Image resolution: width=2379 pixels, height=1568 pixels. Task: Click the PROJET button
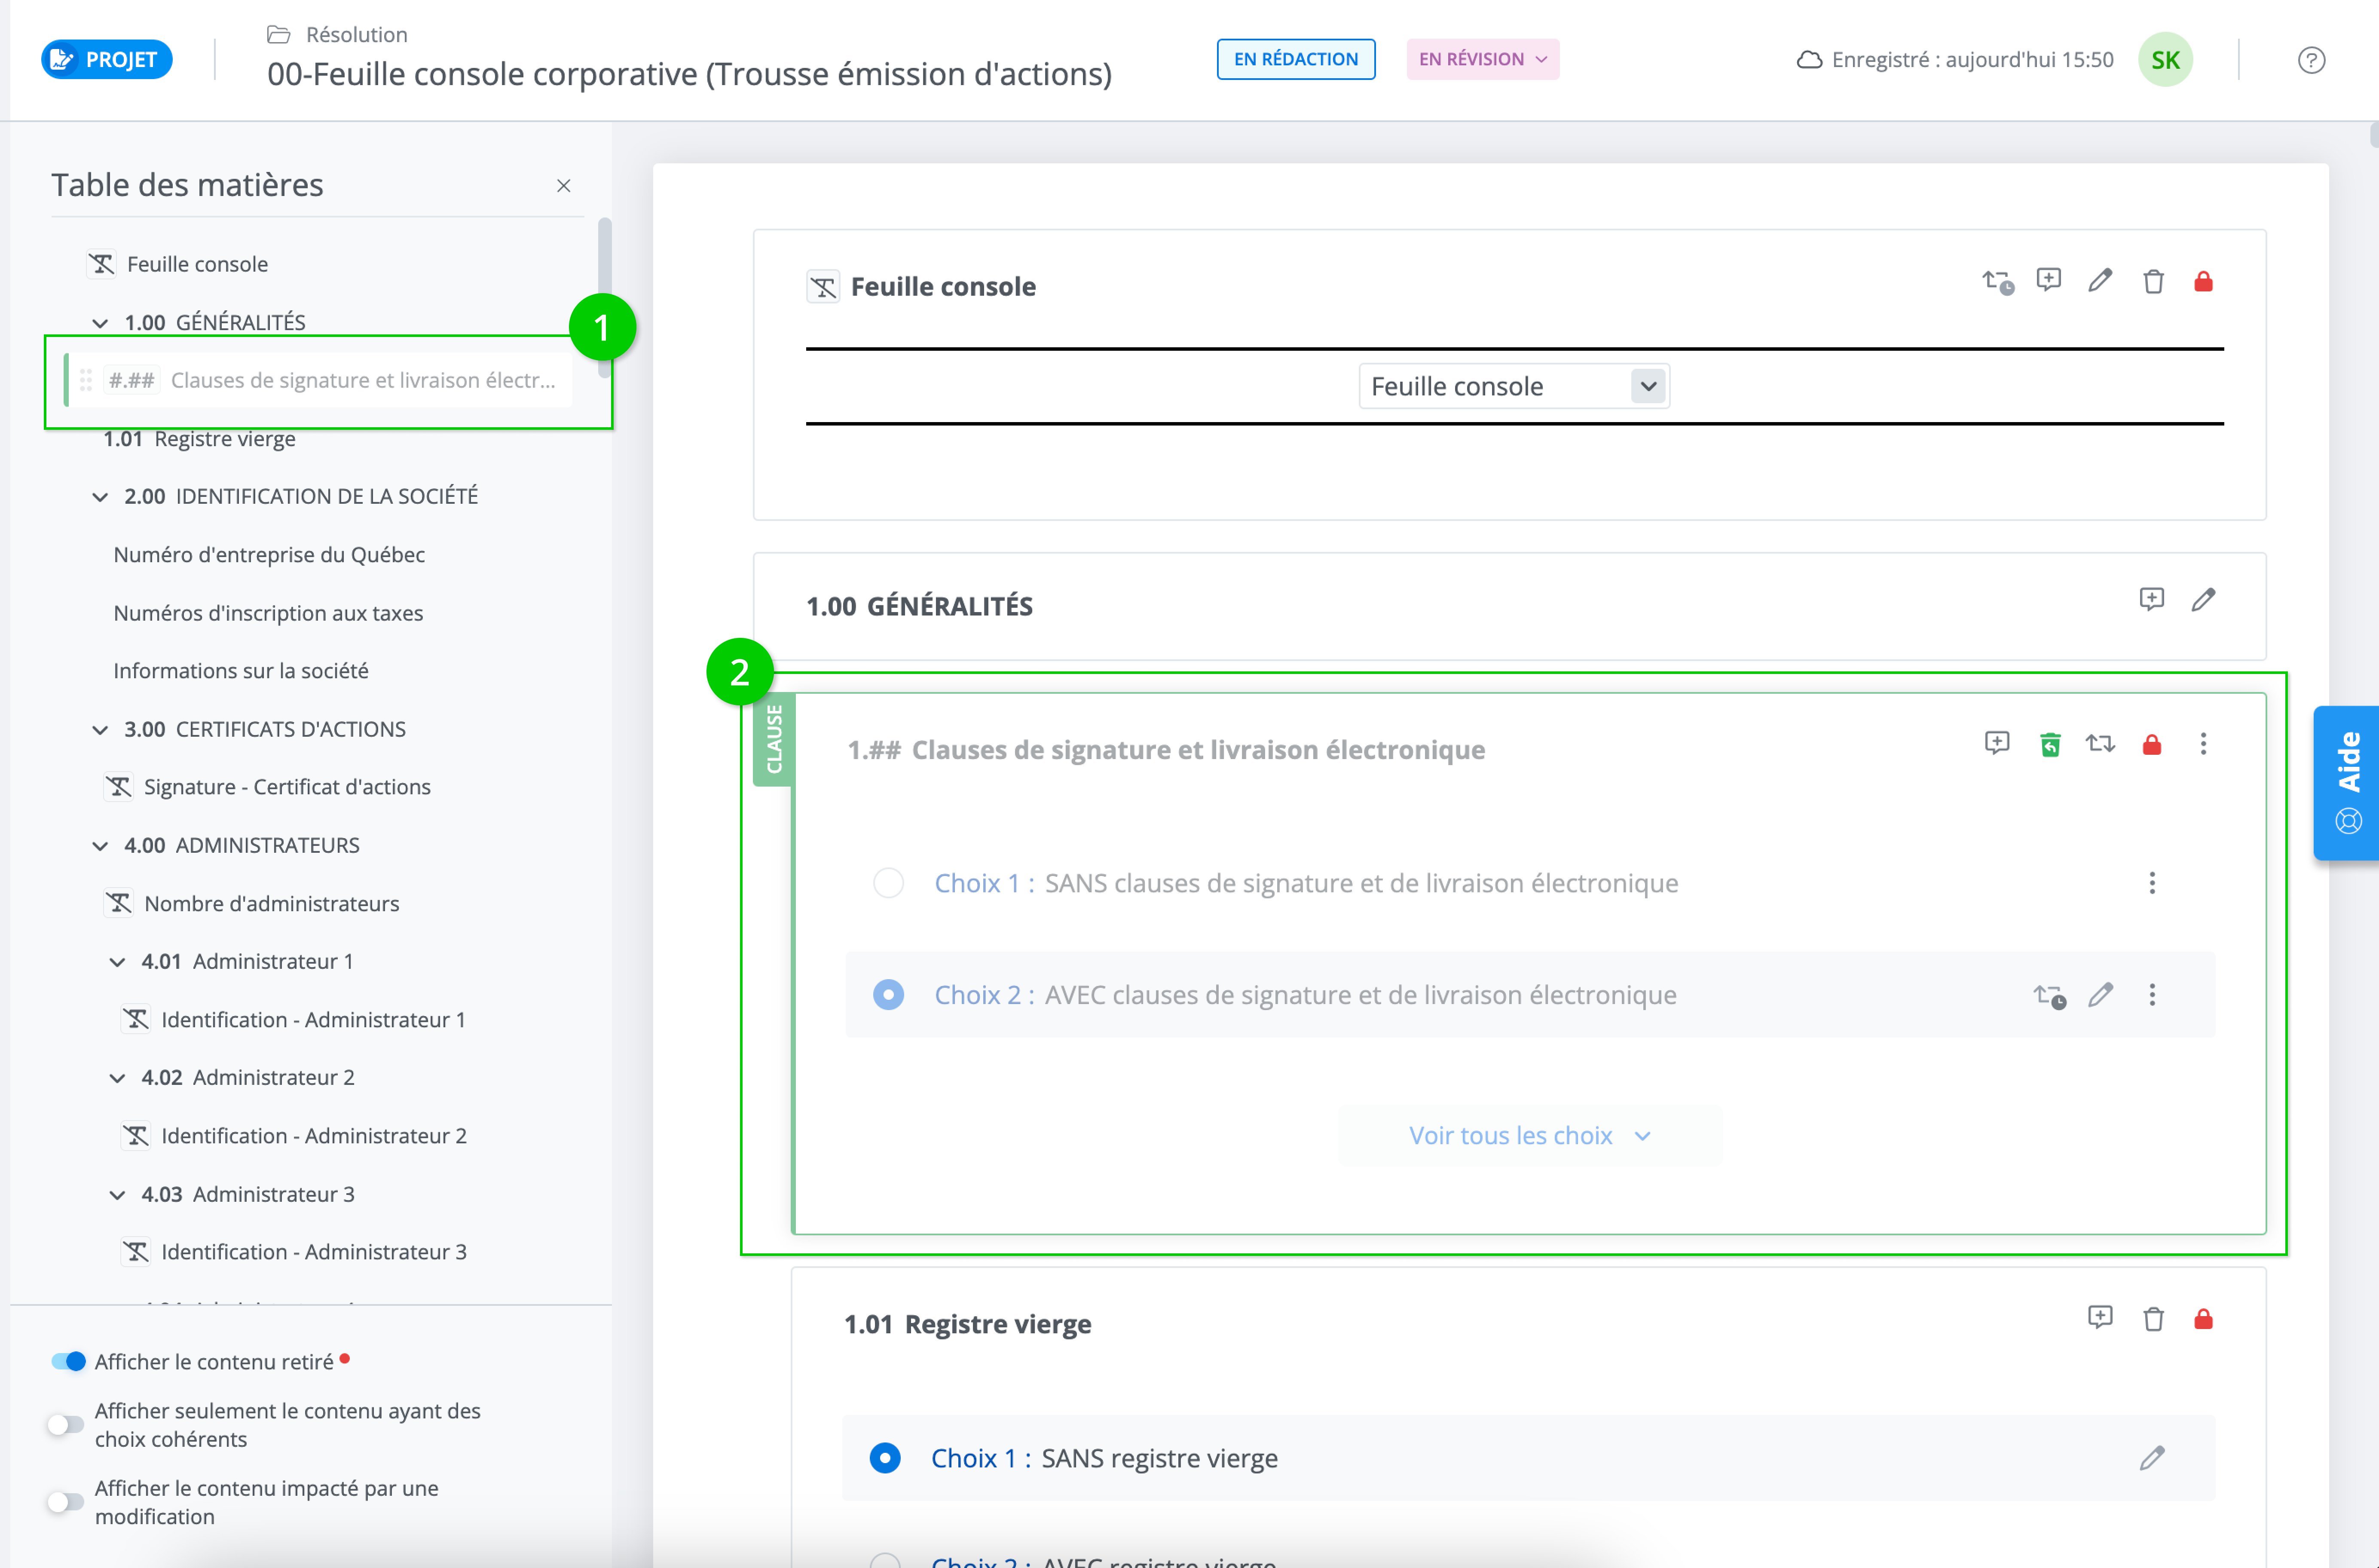pos(107,59)
